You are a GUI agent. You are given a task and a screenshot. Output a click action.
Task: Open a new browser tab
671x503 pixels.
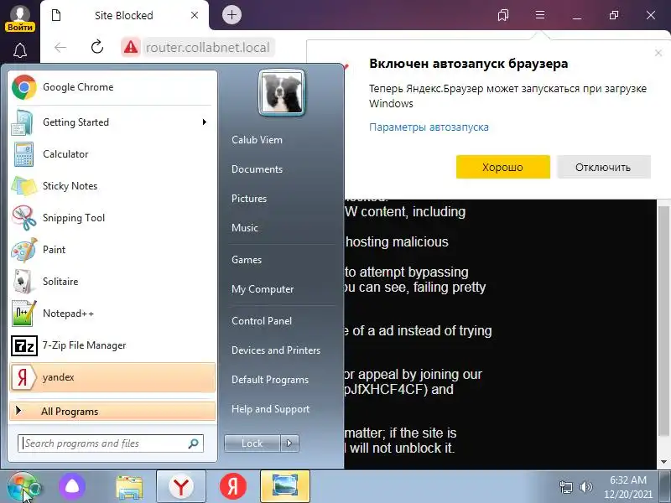231,15
